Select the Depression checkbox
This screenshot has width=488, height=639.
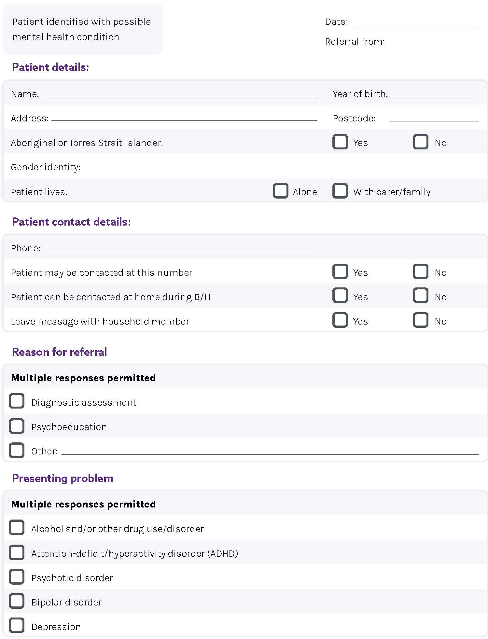coord(17,625)
